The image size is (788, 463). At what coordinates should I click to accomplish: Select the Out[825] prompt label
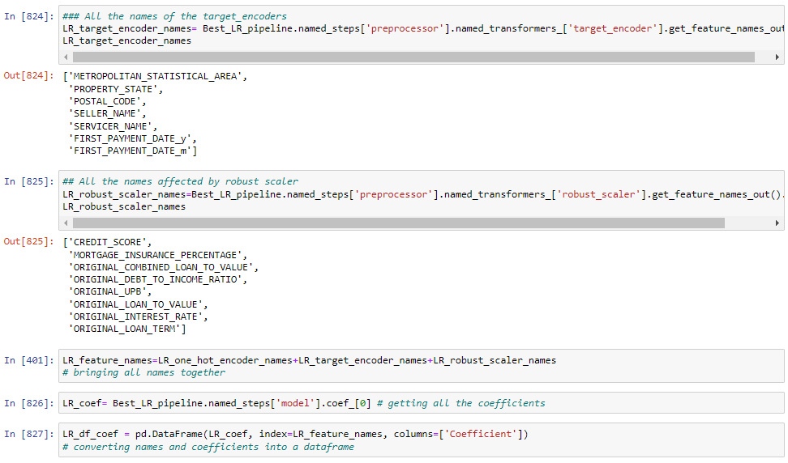click(x=28, y=241)
